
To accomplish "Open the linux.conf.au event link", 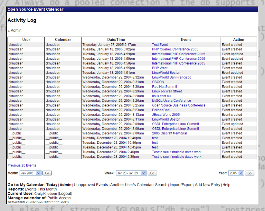I will pos(161,96).
